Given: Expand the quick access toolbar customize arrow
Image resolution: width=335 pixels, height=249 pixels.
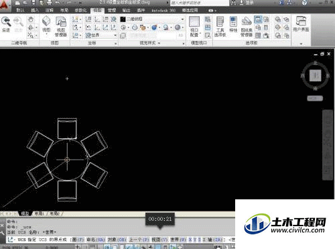Looking at the screenshot, I should coord(80,3).
